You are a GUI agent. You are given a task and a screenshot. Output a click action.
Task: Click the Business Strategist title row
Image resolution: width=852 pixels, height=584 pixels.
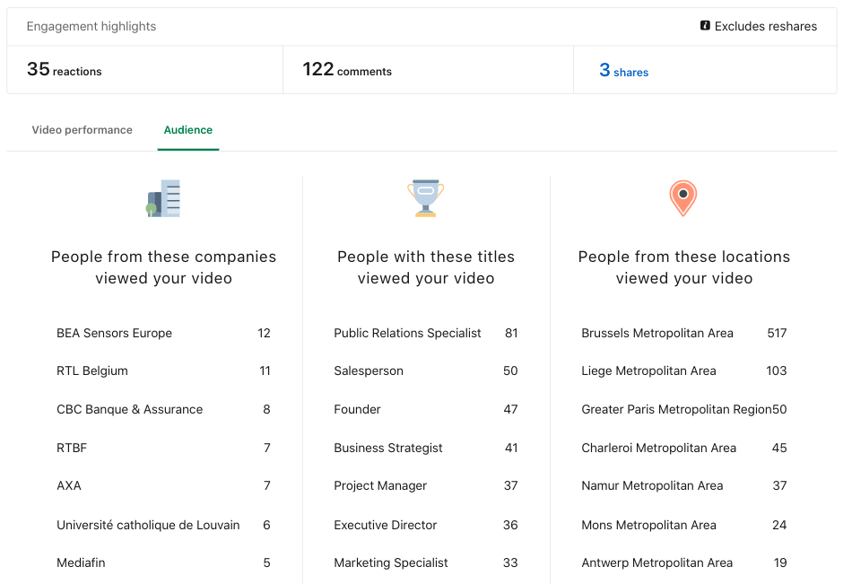point(425,448)
